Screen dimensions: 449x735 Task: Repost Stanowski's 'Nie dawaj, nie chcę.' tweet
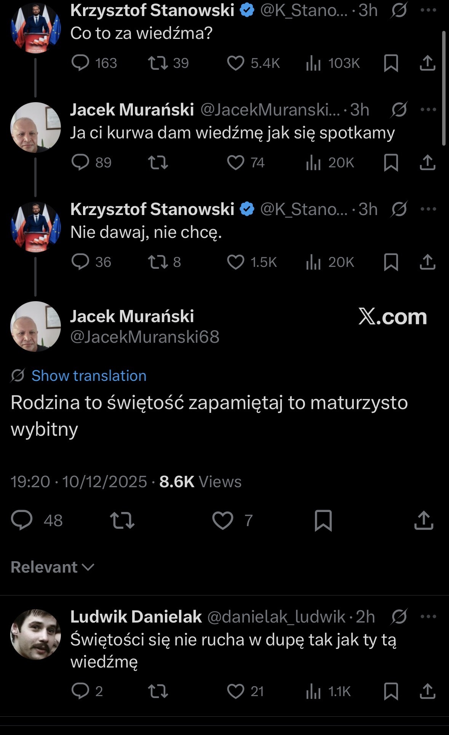[158, 262]
